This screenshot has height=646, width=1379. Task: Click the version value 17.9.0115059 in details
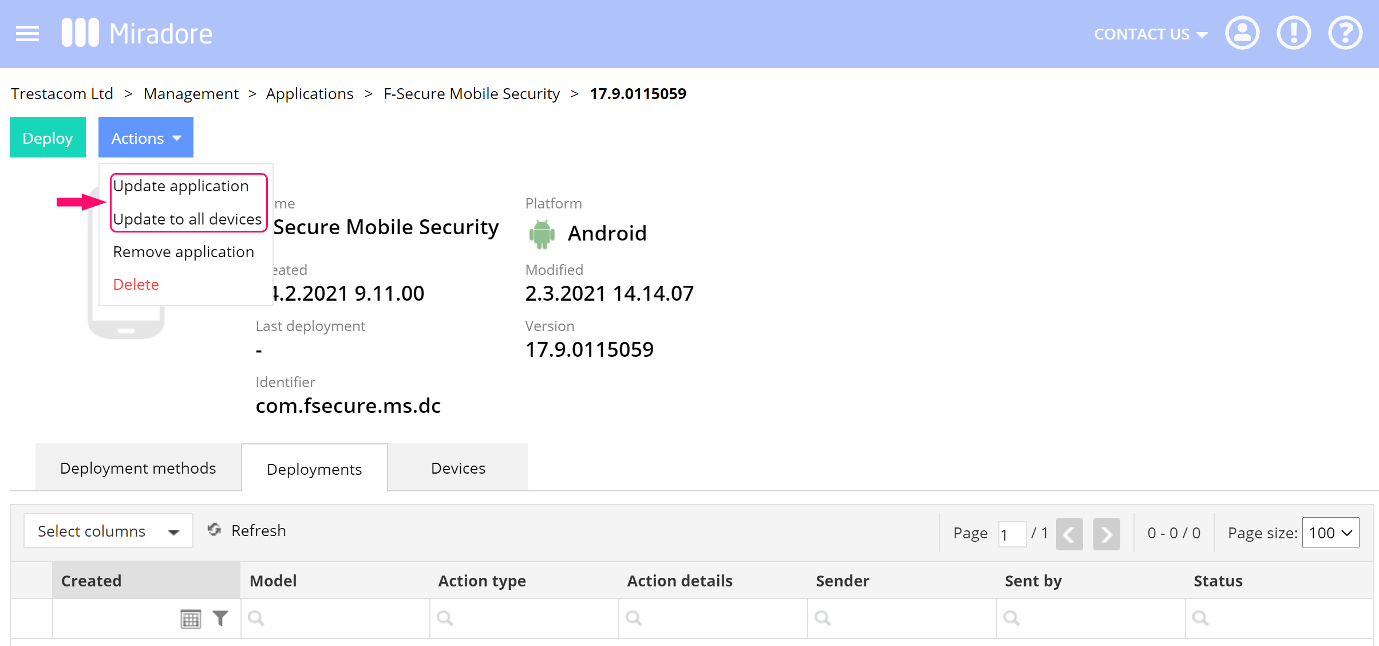[x=590, y=349]
